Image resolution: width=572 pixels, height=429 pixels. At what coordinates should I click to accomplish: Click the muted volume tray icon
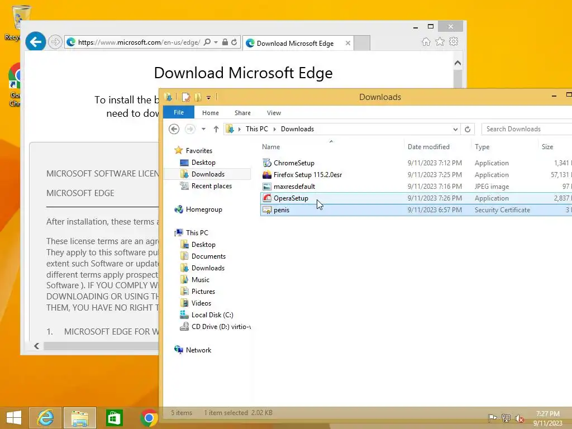519,418
